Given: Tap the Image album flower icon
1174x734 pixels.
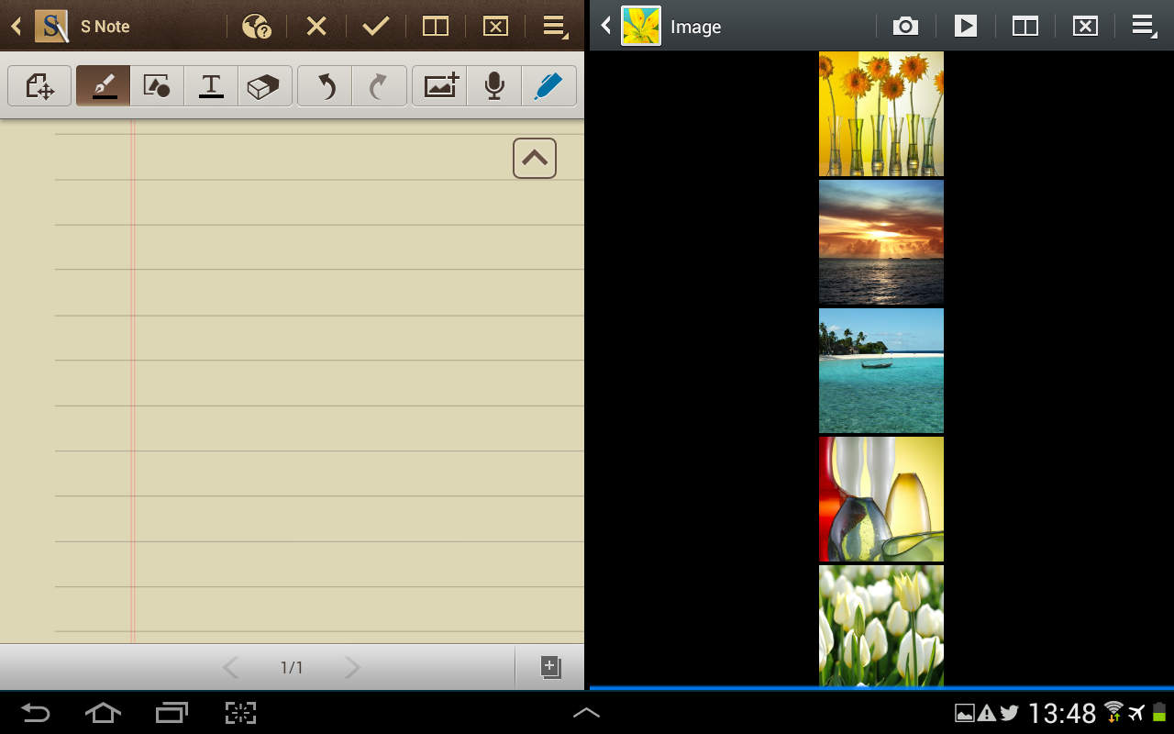Looking at the screenshot, I should [641, 26].
